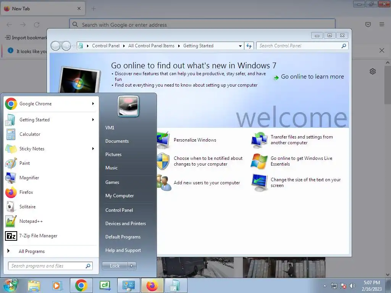
Task: Expand Getting Started submenu arrow
Action: (93, 119)
